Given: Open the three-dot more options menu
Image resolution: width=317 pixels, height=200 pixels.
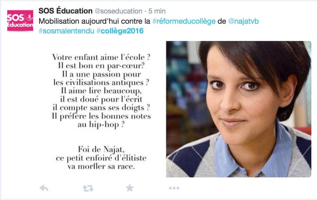Looking at the screenshot, I should click(174, 188).
